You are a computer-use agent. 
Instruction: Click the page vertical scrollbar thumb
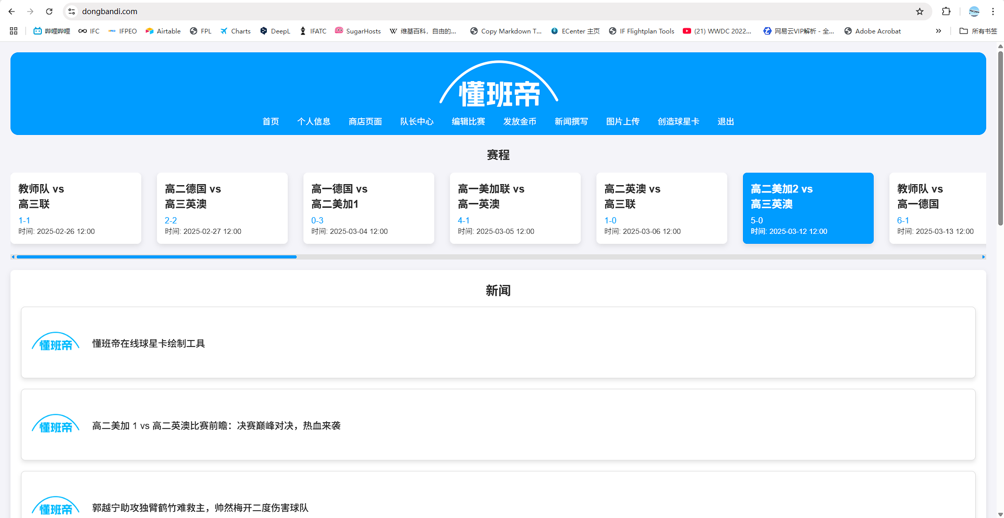click(x=1000, y=138)
